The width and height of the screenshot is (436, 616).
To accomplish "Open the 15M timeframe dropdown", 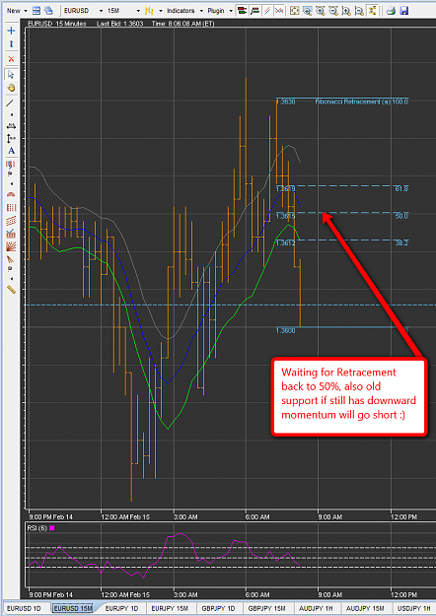I will click(x=138, y=11).
